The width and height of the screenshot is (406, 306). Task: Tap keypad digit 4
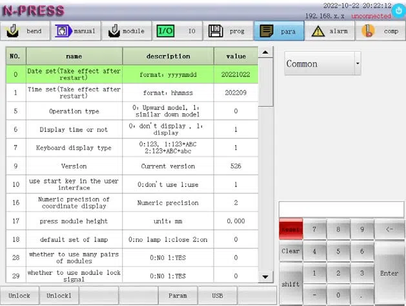click(x=314, y=251)
